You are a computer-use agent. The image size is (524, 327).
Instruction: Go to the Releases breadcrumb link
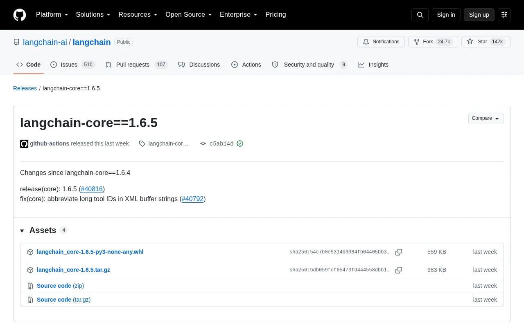point(25,88)
